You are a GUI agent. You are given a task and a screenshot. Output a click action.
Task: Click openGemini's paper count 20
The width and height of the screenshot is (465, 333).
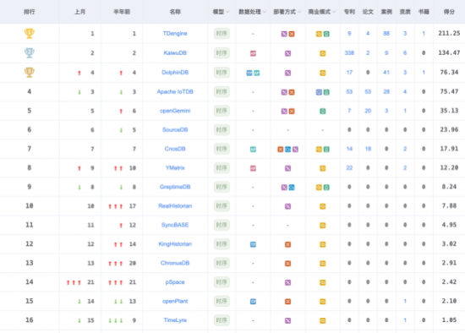(368, 111)
